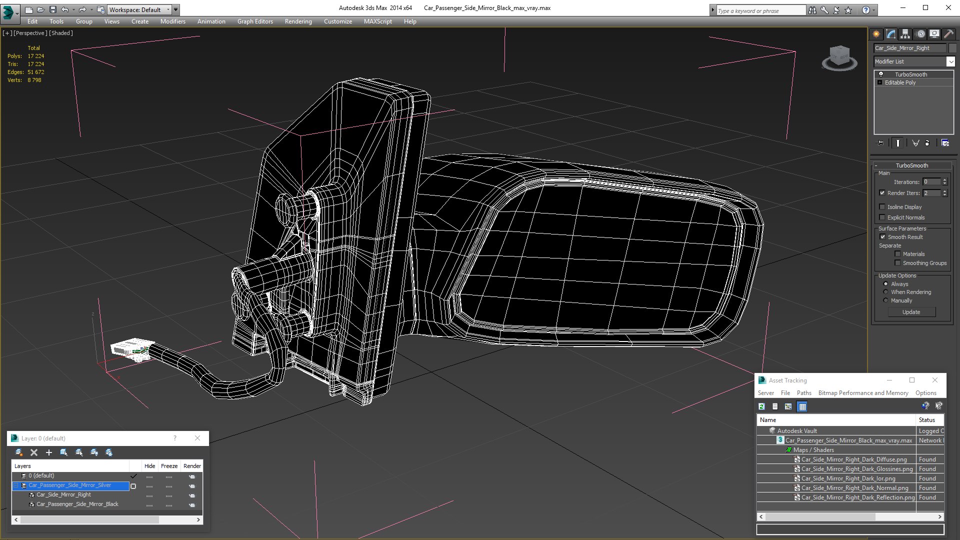960x540 pixels.
Task: Open the Modifier List dropdown
Action: (950, 61)
